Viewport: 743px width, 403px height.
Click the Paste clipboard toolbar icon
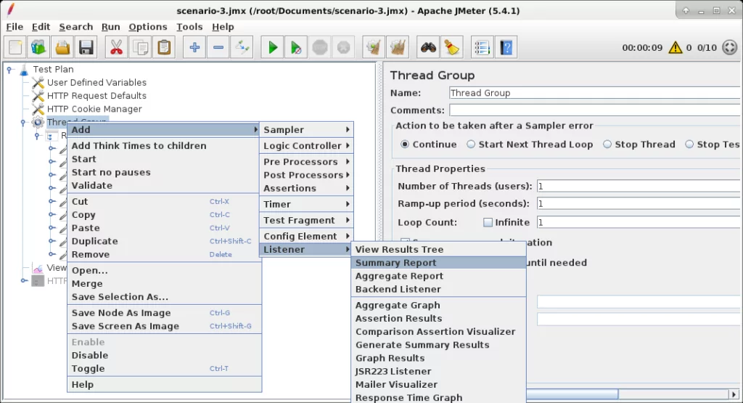(164, 47)
